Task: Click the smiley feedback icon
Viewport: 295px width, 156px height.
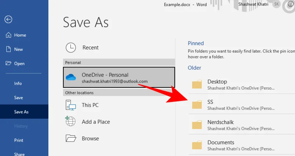Action: click(291, 4)
